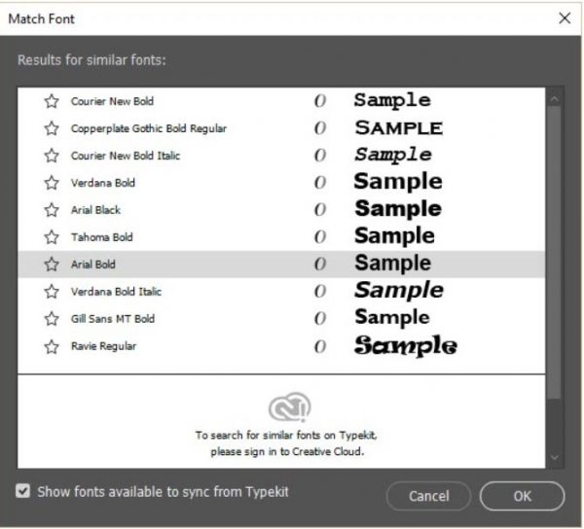Select the Courier New Bold Italic entry

(281, 156)
